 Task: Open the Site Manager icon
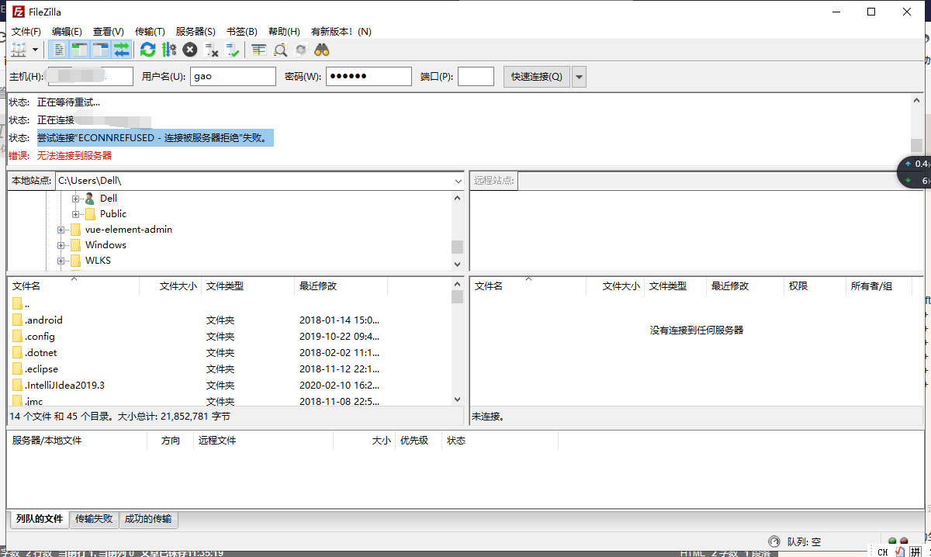tap(19, 50)
